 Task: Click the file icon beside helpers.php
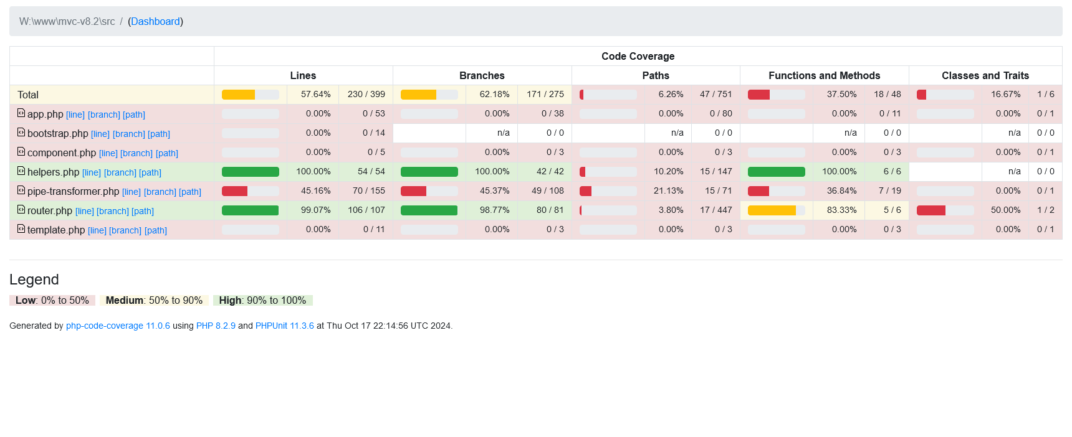(21, 171)
